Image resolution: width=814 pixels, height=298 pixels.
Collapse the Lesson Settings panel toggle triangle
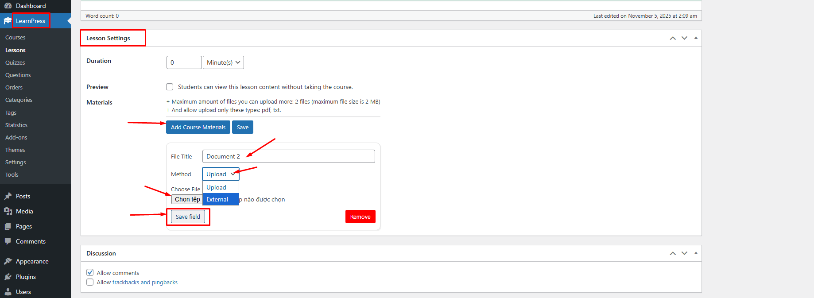pos(696,38)
